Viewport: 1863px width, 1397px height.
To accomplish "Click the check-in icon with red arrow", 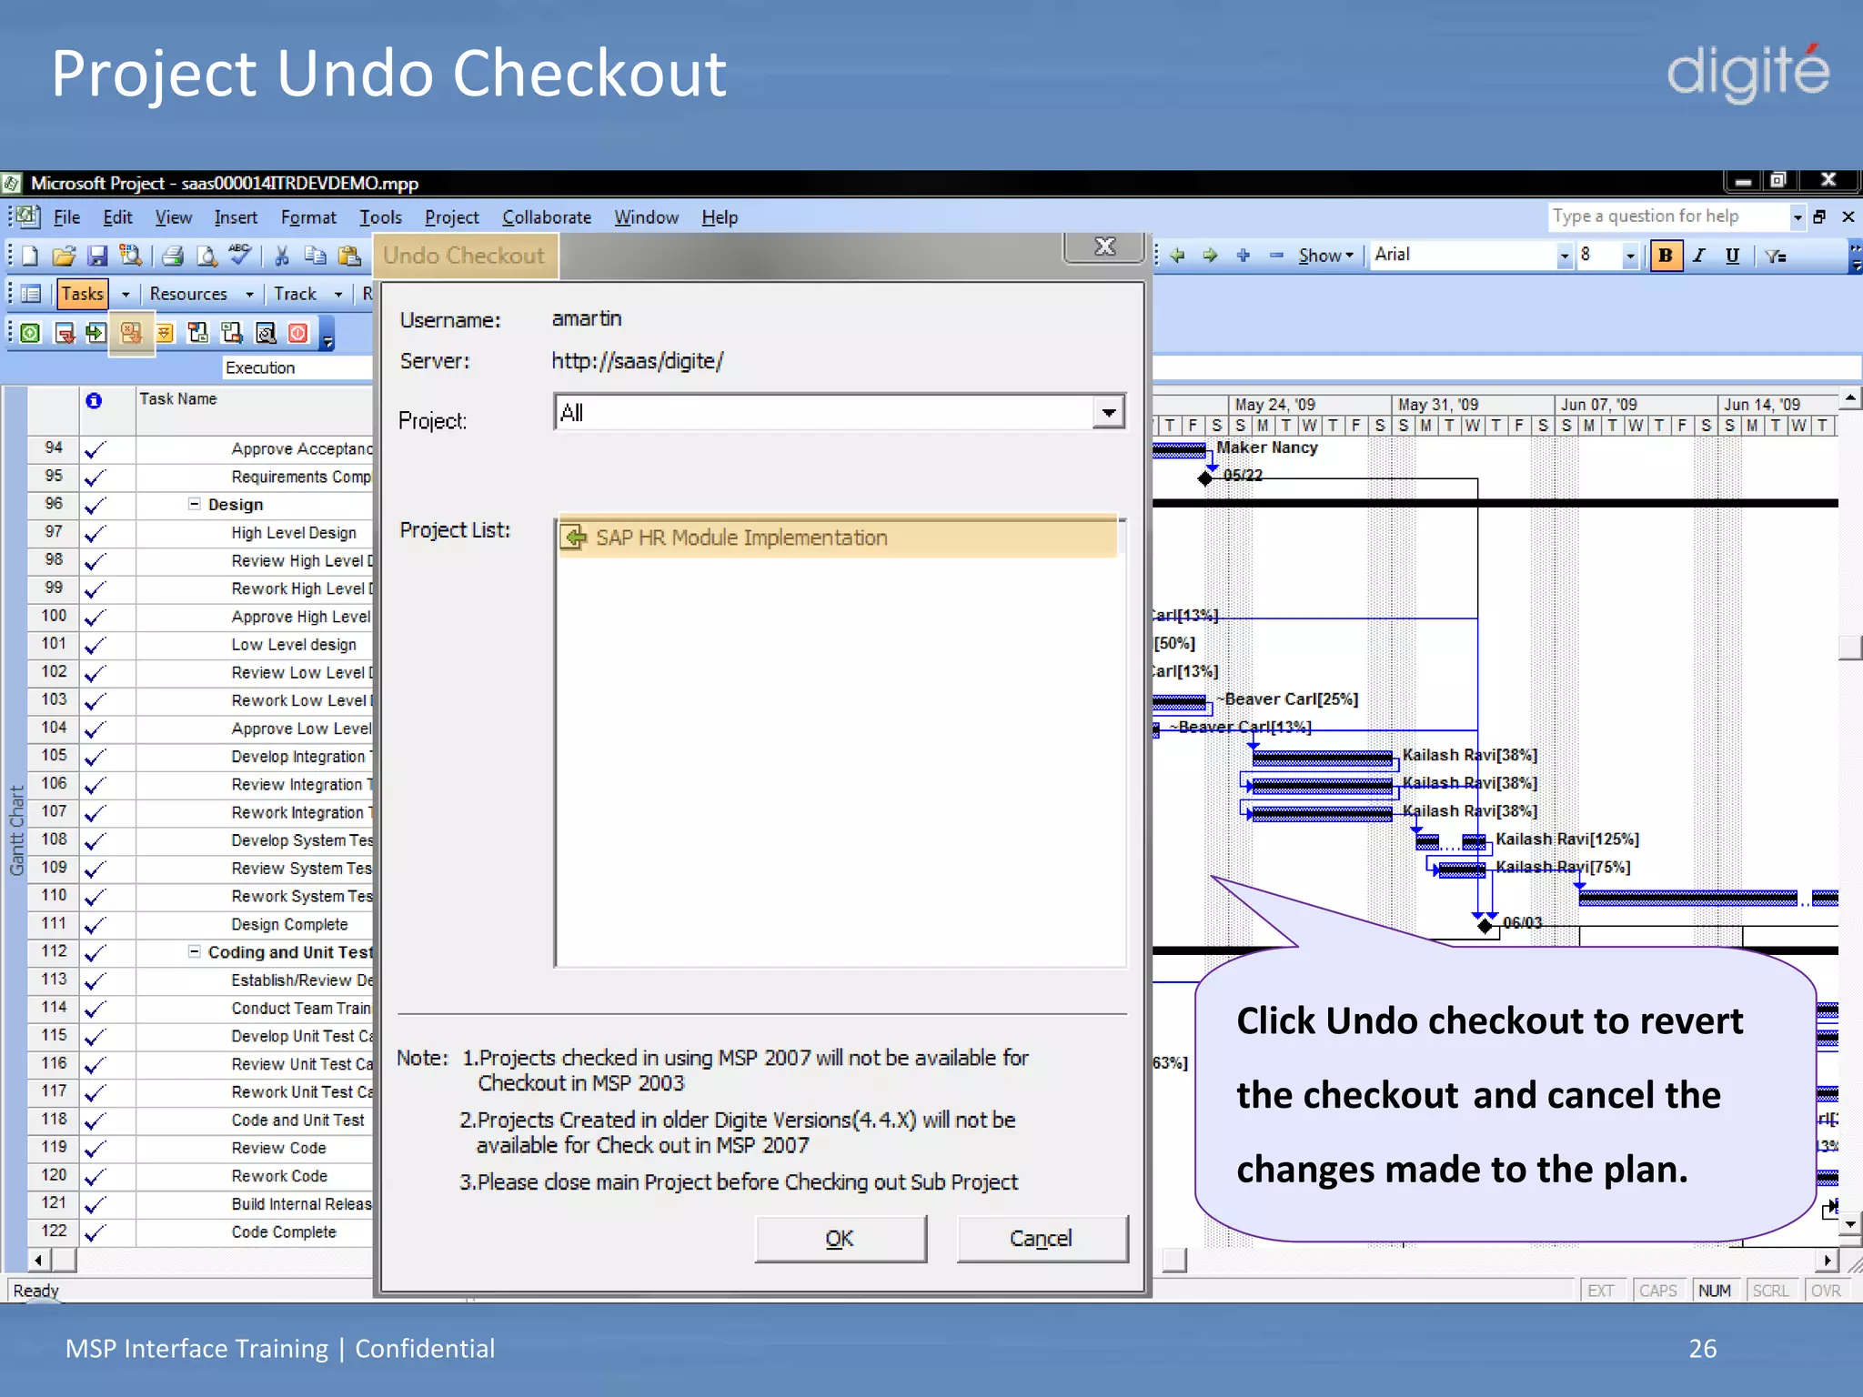I will tap(64, 333).
